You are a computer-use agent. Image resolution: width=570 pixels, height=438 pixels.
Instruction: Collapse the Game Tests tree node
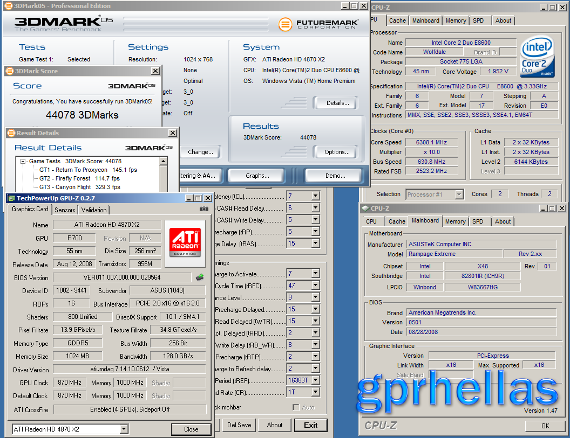point(23,161)
